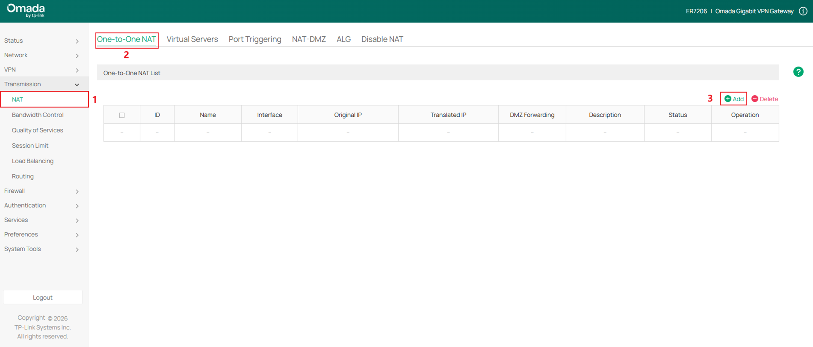Click the green Add plus icon
The height and width of the screenshot is (347, 813).
[x=728, y=99]
